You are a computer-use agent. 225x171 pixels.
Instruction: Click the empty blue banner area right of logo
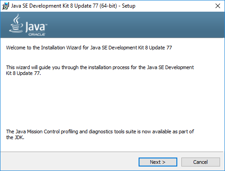(135, 25)
